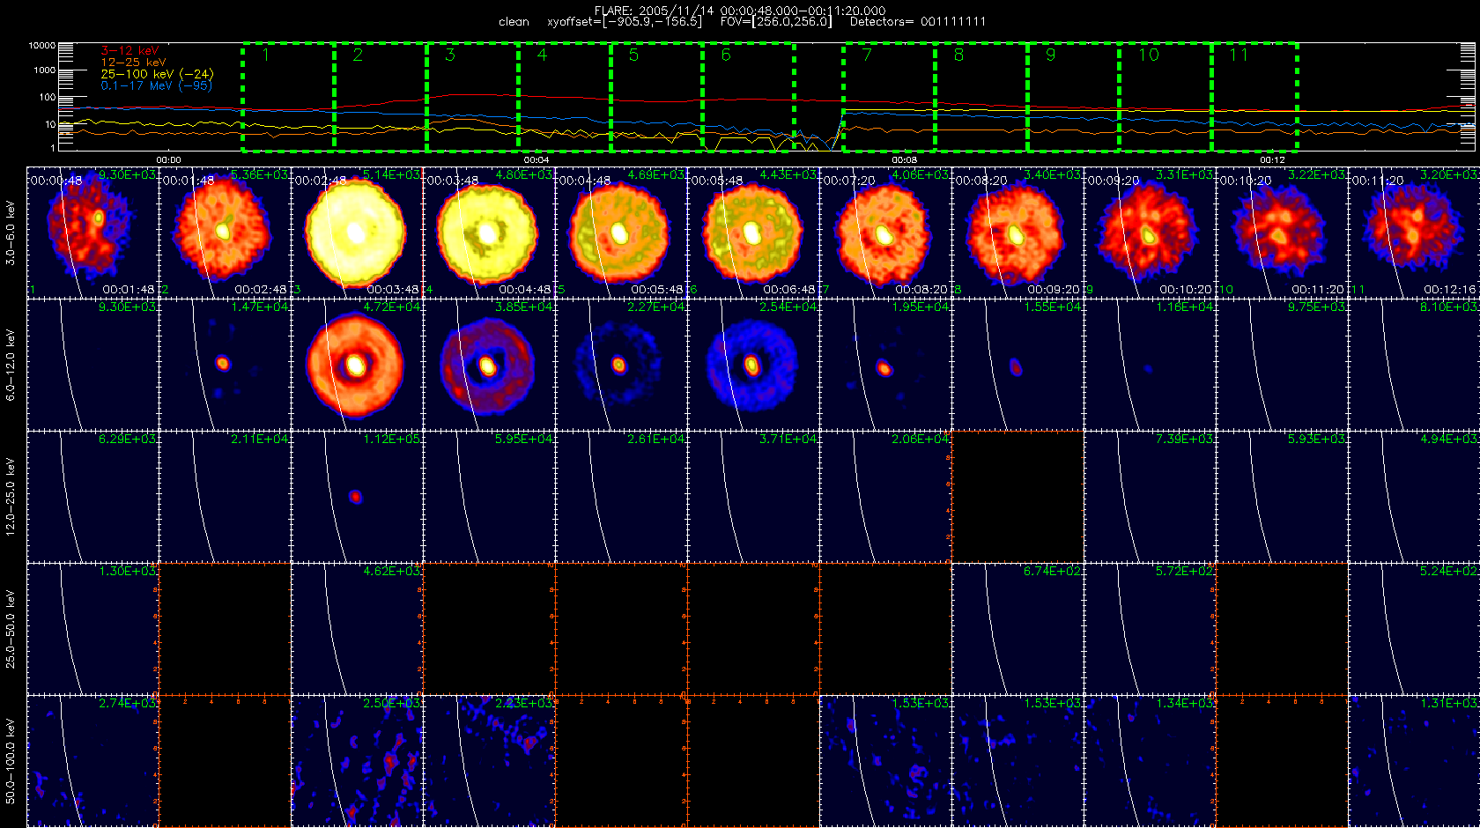Open the 25.0-50.0 keV image labeled 6.74E+02
The image size is (1480, 828).
(x=1017, y=628)
